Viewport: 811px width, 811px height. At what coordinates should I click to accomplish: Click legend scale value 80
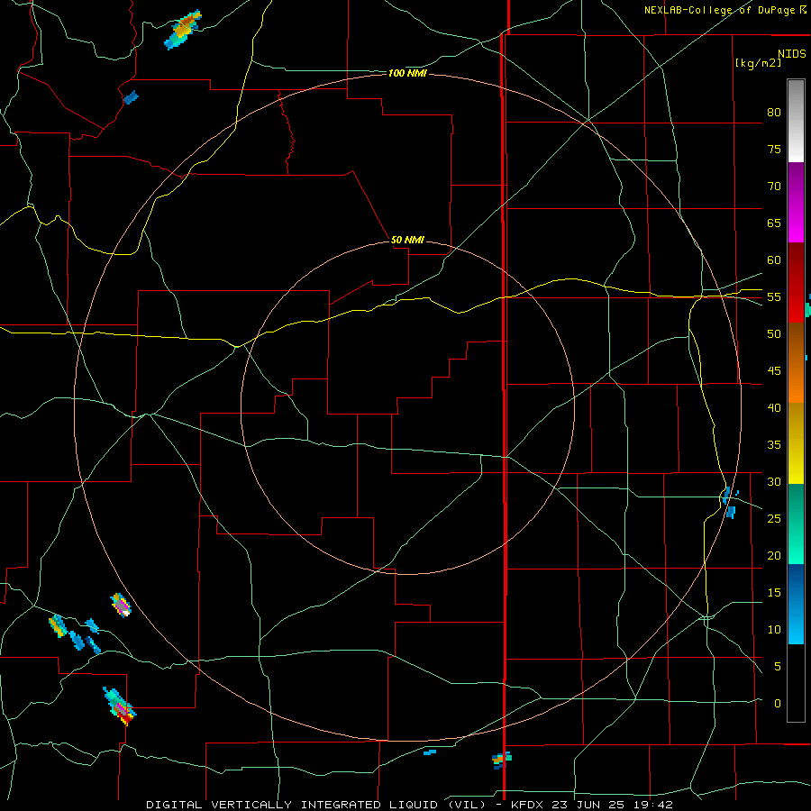(774, 113)
